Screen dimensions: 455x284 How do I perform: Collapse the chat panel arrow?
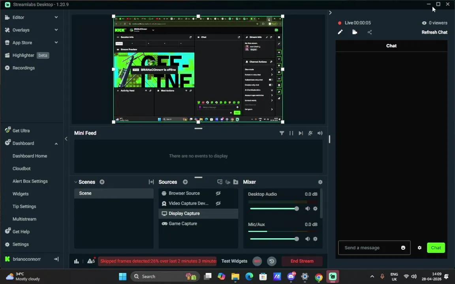(330, 13)
